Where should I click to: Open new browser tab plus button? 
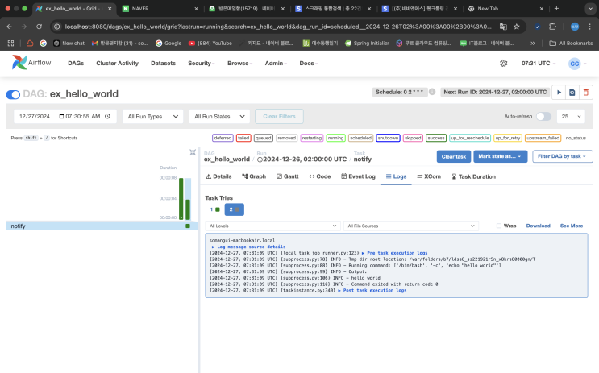point(556,8)
